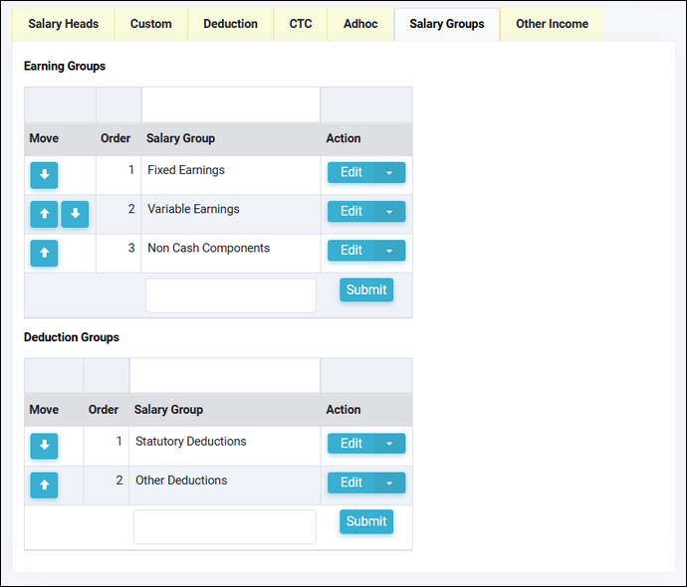Open dropdown caret for Variable Earnings
This screenshot has height=587, width=687.
pos(389,212)
